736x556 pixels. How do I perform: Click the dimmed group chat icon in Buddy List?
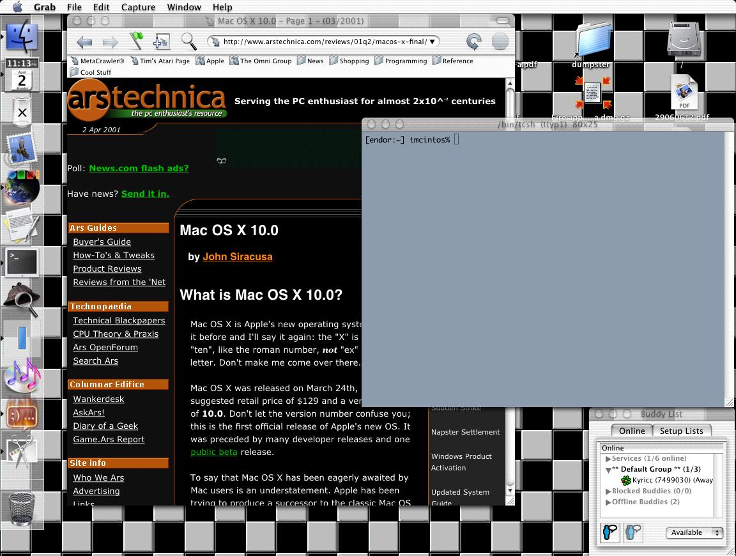tap(632, 532)
